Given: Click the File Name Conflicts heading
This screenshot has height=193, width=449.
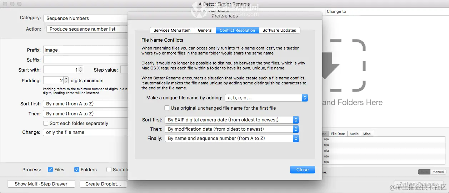Looking at the screenshot, I should (162, 40).
